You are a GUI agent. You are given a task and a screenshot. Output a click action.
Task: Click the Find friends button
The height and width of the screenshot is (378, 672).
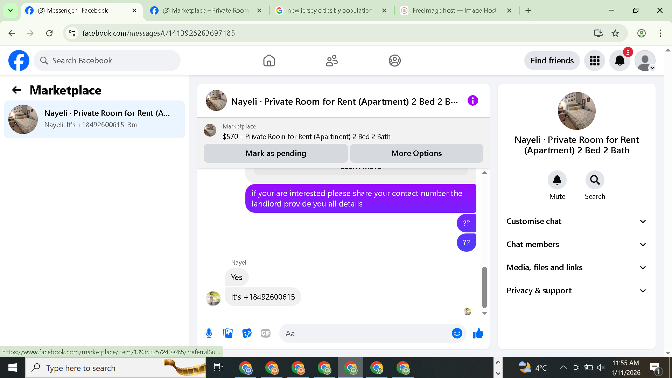coord(552,61)
